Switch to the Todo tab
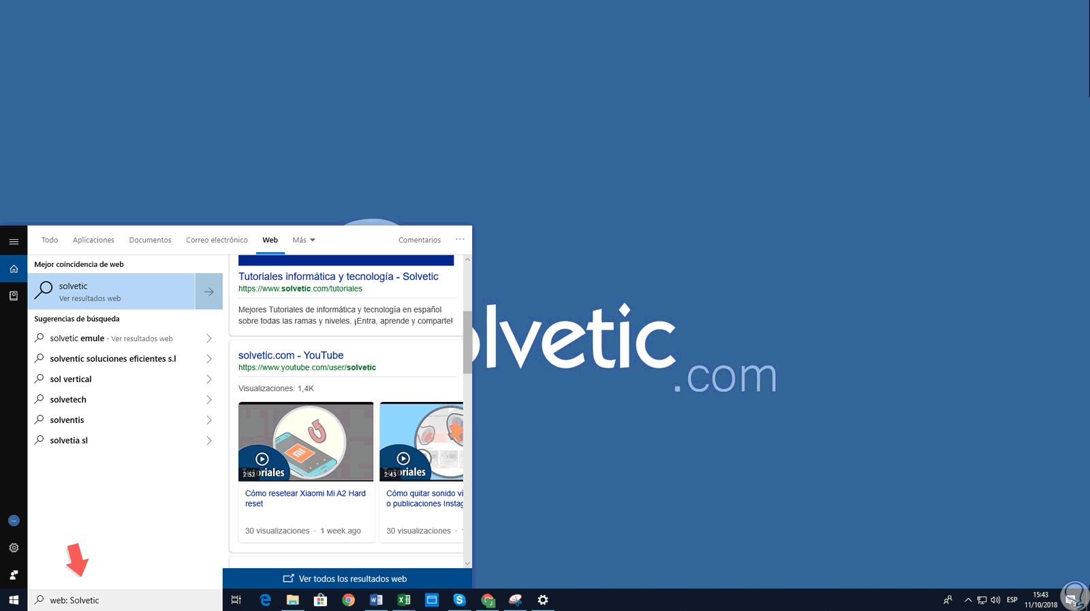This screenshot has height=611, width=1090. coord(50,240)
